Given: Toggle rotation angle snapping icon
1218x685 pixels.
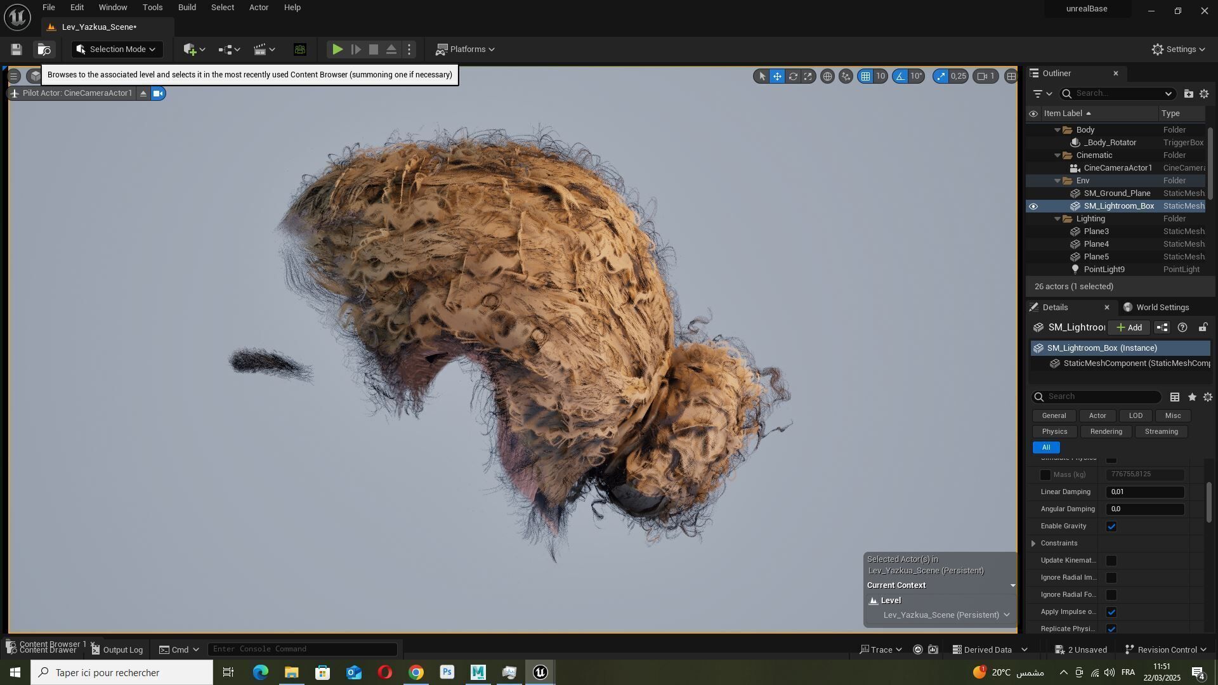Looking at the screenshot, I should click(x=900, y=76).
